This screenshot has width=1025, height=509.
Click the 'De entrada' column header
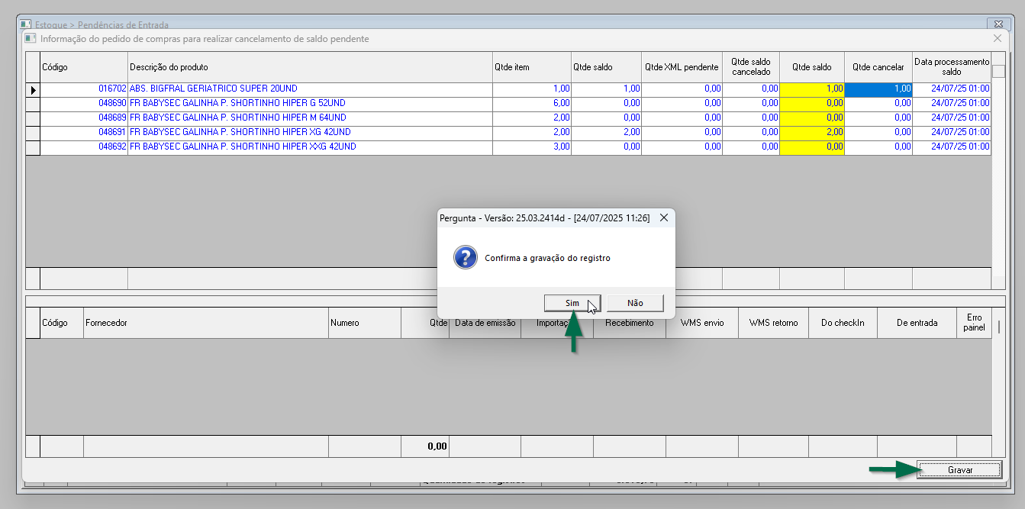coord(917,323)
